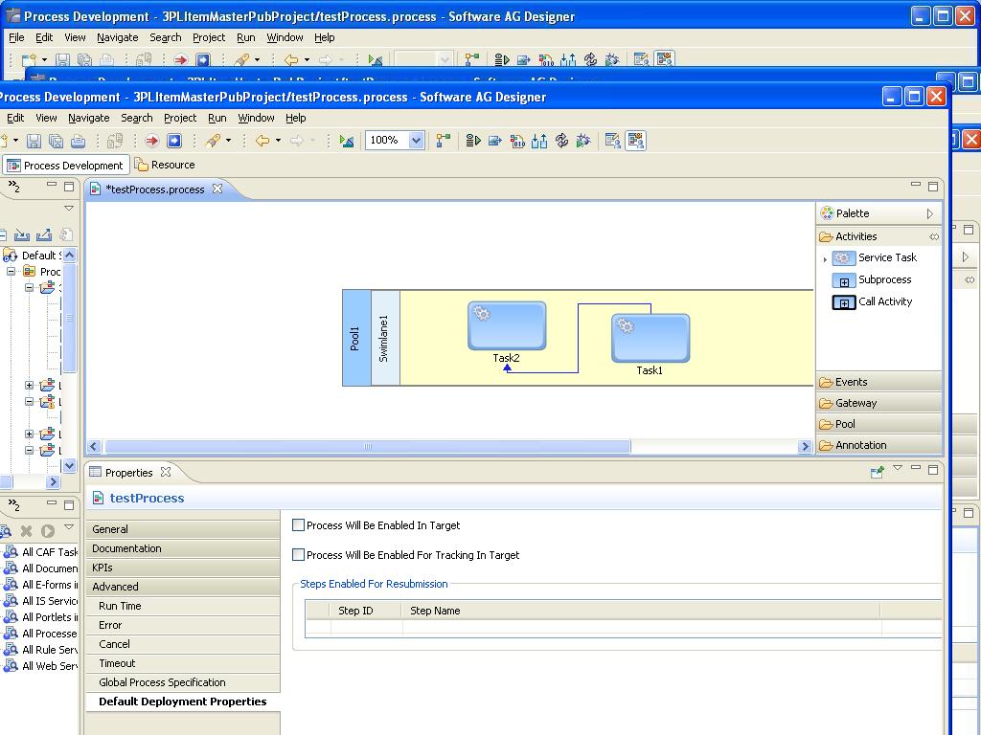The image size is (981, 735).
Task: Open the Properties view menu triangle
Action: (x=897, y=467)
